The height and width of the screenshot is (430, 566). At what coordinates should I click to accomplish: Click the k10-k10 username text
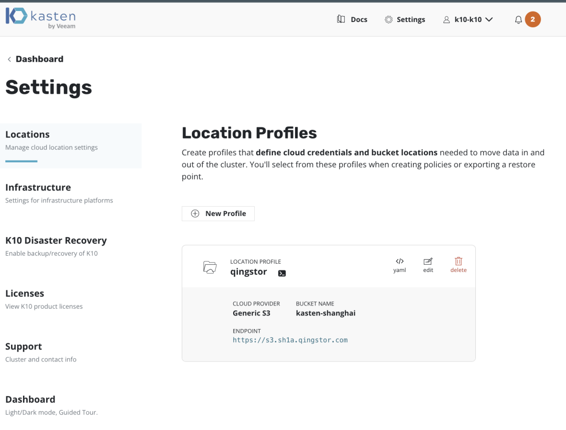tap(468, 19)
